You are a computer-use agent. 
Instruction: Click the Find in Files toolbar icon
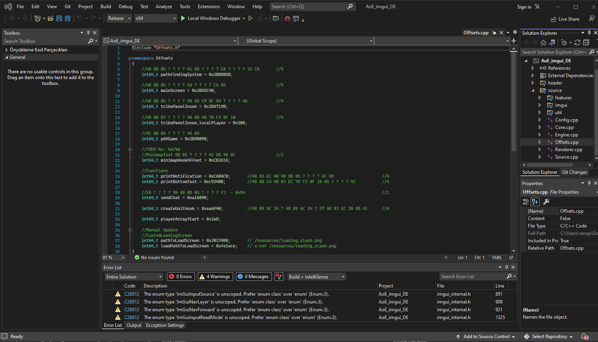tap(276, 18)
